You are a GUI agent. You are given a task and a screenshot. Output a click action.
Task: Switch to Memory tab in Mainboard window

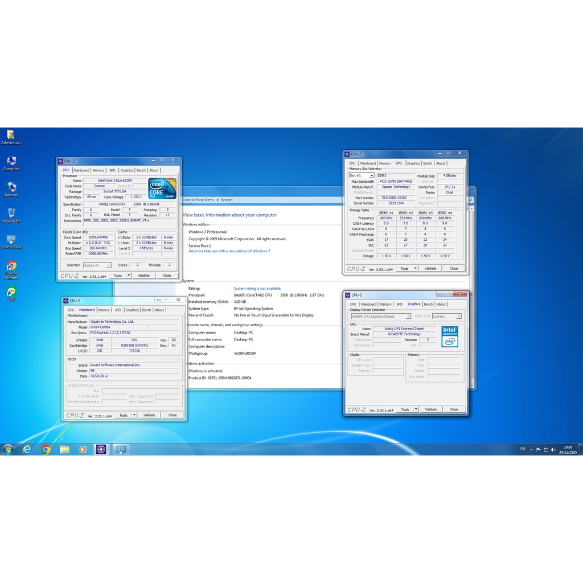point(104,310)
